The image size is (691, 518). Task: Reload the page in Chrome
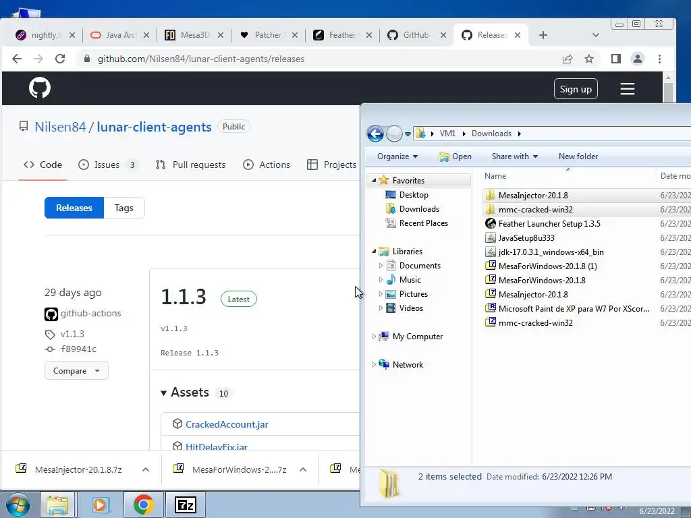point(60,59)
